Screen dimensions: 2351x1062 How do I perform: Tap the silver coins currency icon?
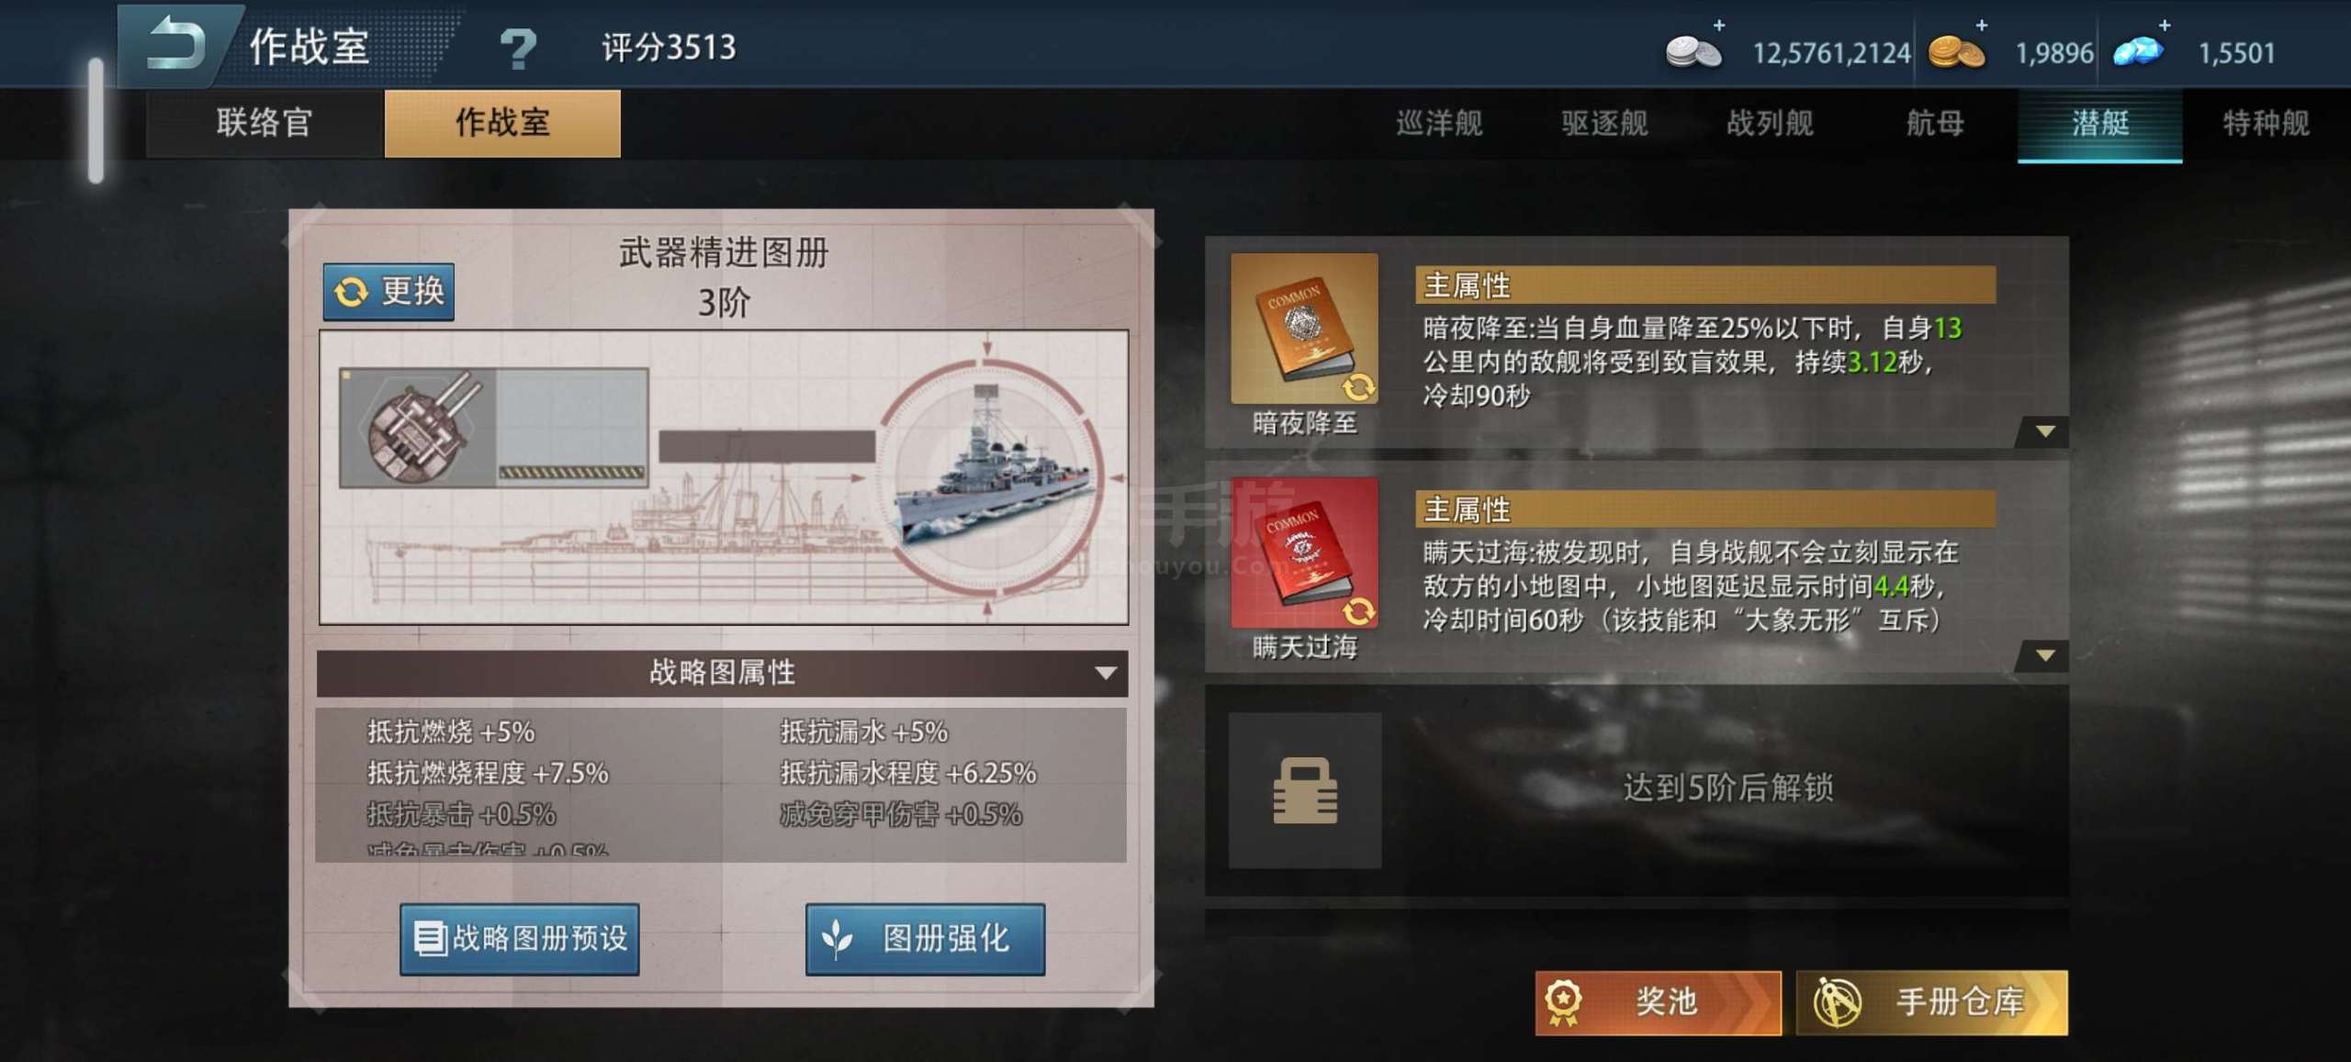[1693, 51]
